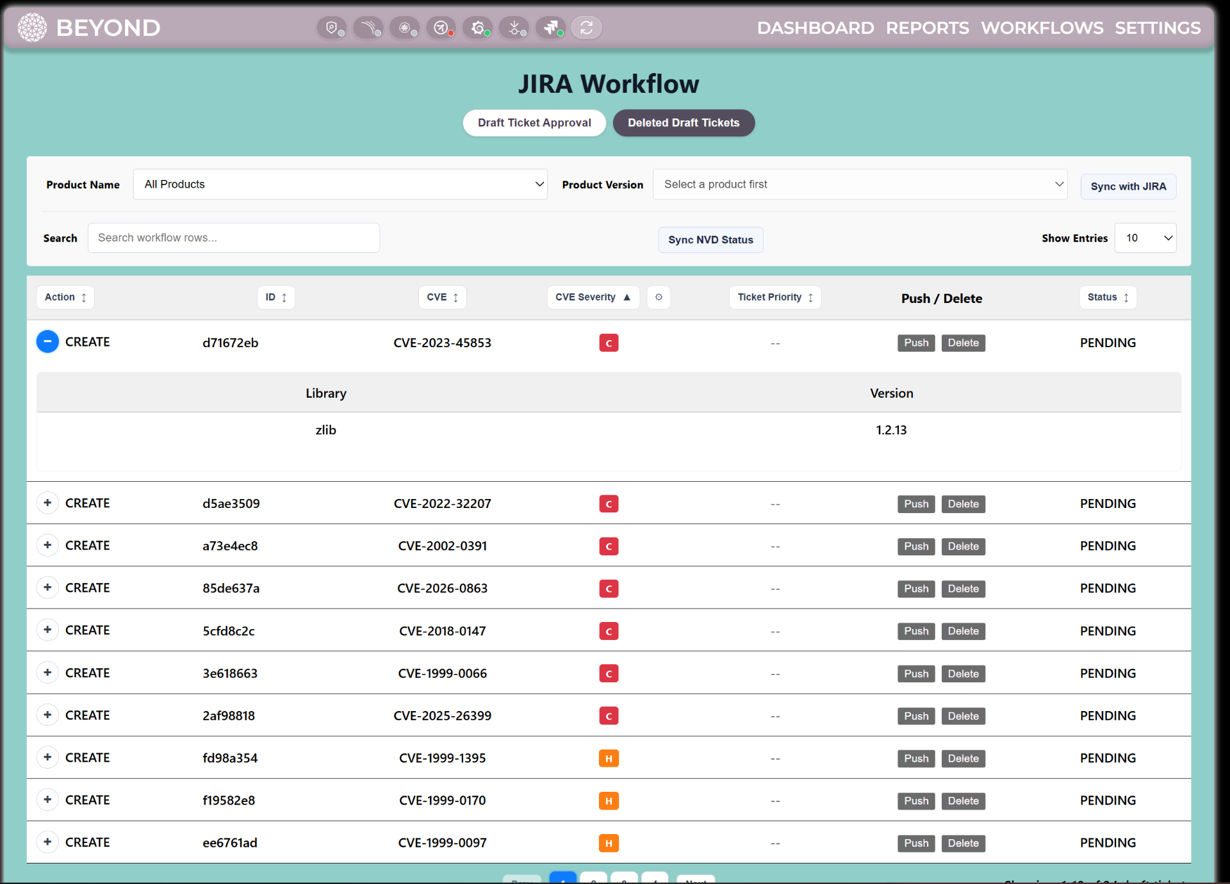Sort the table by Ticket Priority
1230x884 pixels.
point(775,297)
